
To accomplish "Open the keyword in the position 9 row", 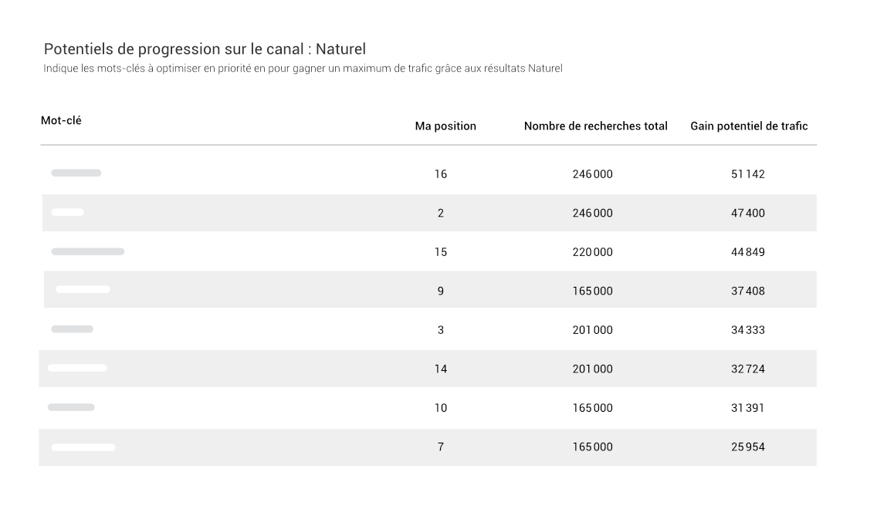I will click(x=83, y=289).
